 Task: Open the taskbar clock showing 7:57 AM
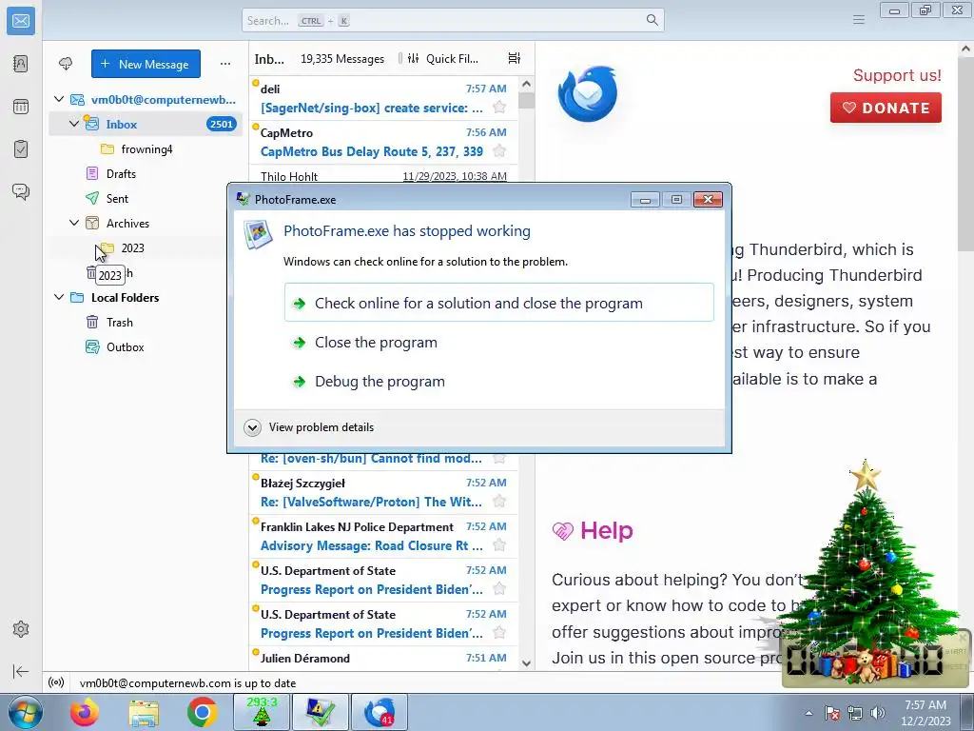(x=925, y=712)
